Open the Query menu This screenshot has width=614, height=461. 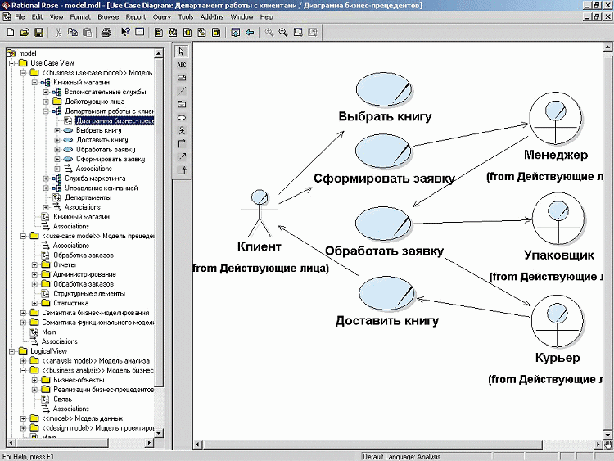coord(162,17)
